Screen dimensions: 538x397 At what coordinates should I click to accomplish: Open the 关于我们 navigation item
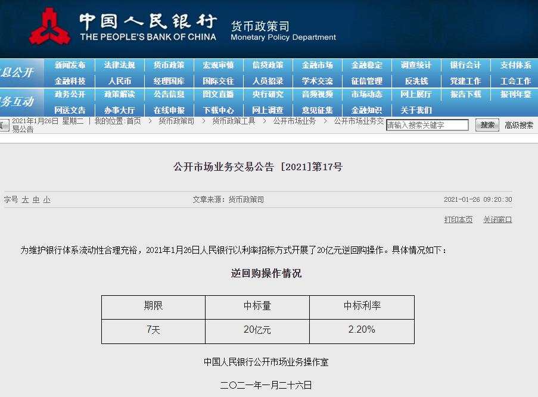pos(416,110)
